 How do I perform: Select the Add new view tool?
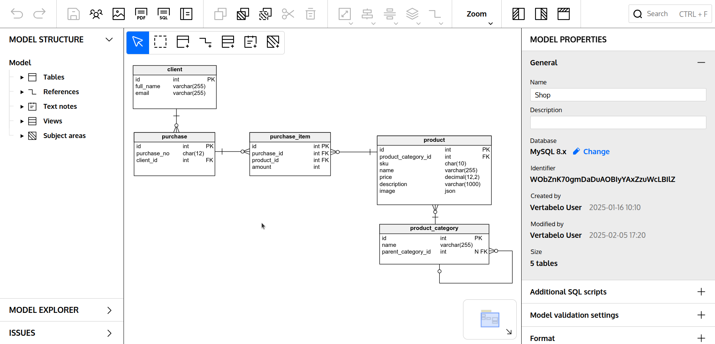228,42
